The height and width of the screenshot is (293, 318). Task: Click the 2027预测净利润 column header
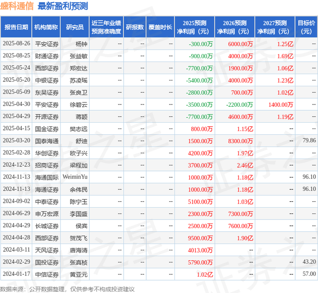coord(275,27)
